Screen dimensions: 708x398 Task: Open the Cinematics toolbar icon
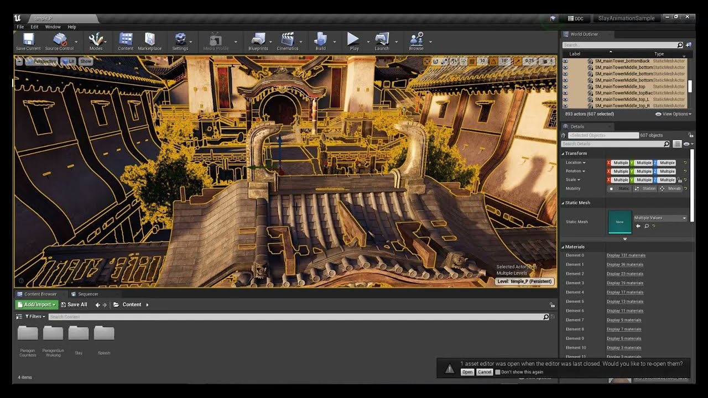(287, 41)
